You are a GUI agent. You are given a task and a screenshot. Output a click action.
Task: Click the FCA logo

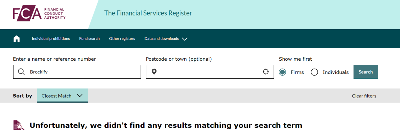[x=39, y=13]
